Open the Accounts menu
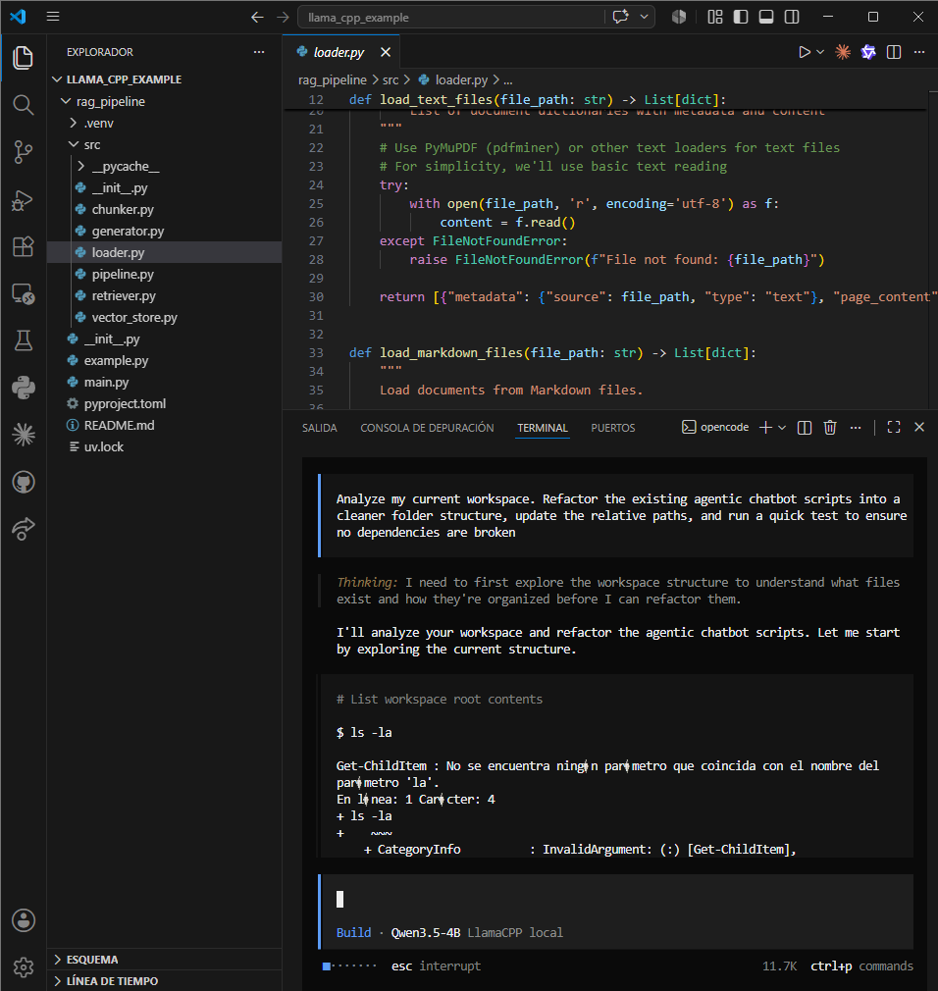 pos(24,920)
